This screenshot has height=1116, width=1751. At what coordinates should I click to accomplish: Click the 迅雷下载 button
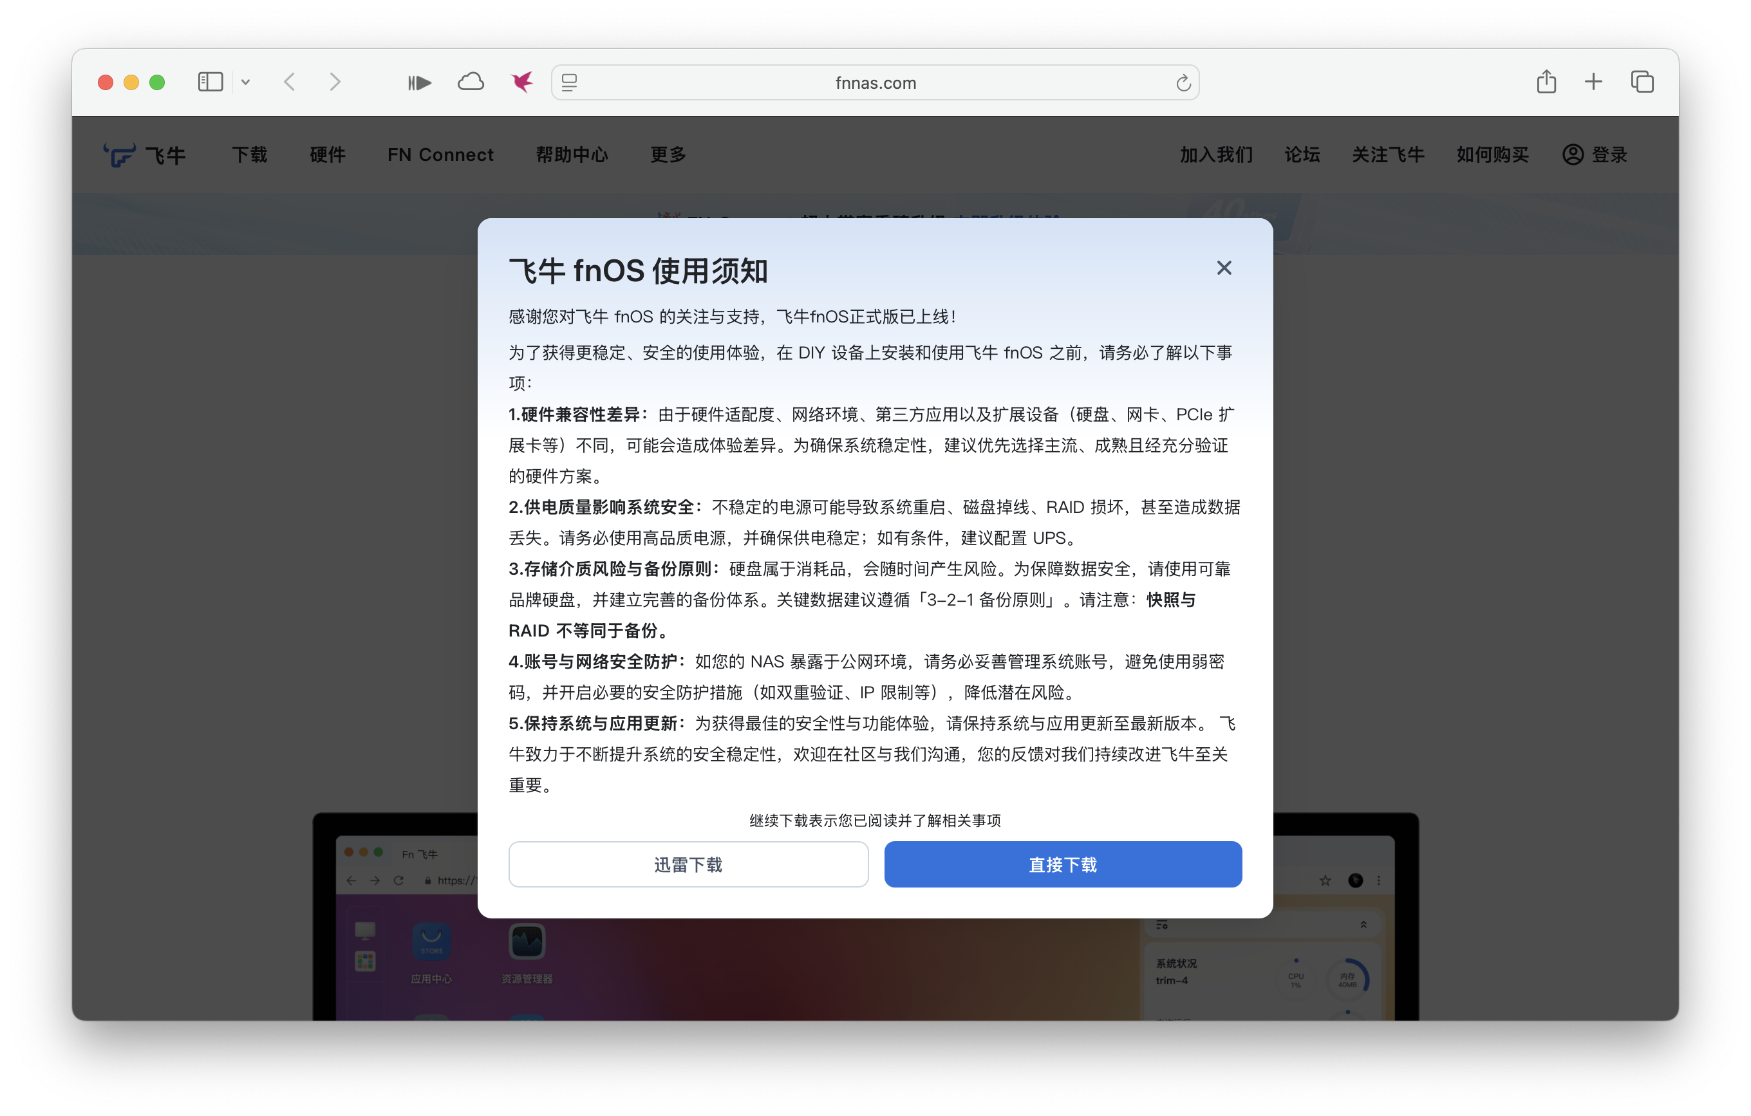click(688, 864)
